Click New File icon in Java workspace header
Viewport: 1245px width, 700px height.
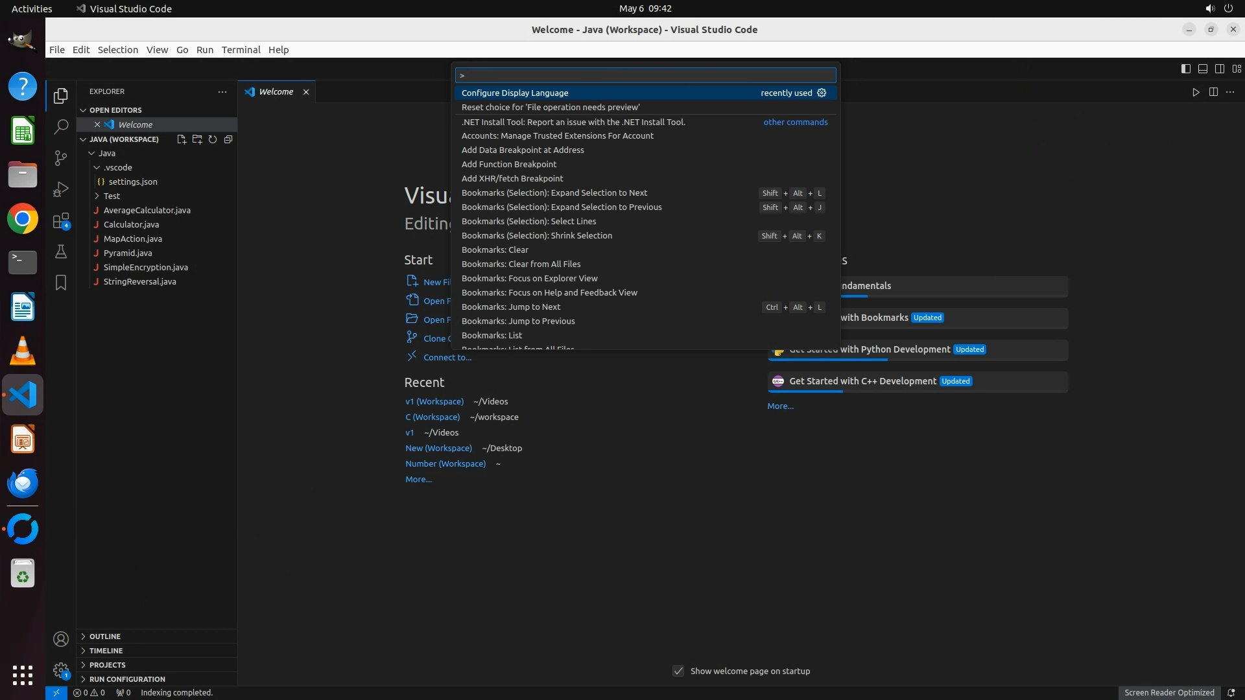pyautogui.click(x=182, y=139)
